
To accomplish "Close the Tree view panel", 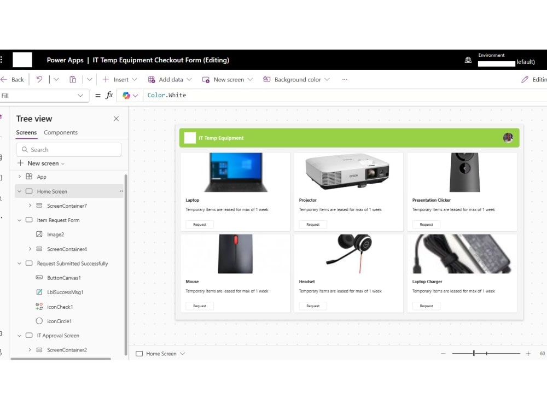I will point(116,119).
